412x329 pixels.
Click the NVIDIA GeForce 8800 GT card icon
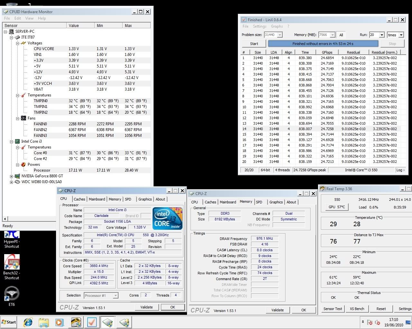[17, 176]
